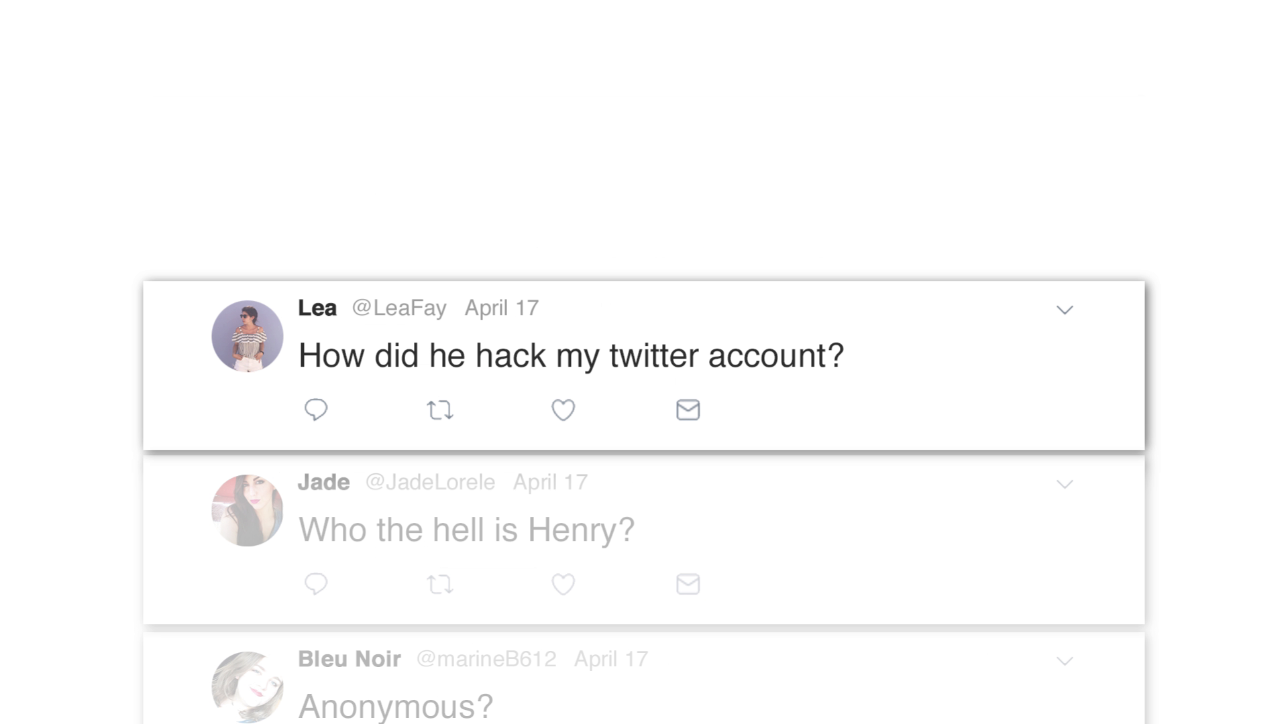Like Lea's tweet with heart icon
The image size is (1288, 724).
563,410
